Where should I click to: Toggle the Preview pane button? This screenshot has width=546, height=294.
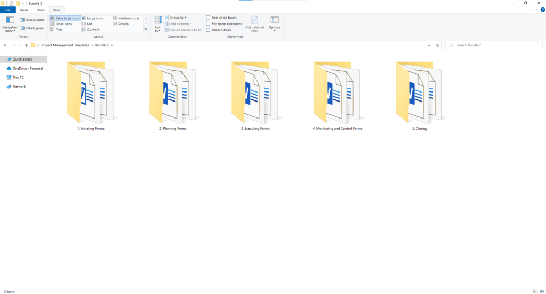(32, 20)
